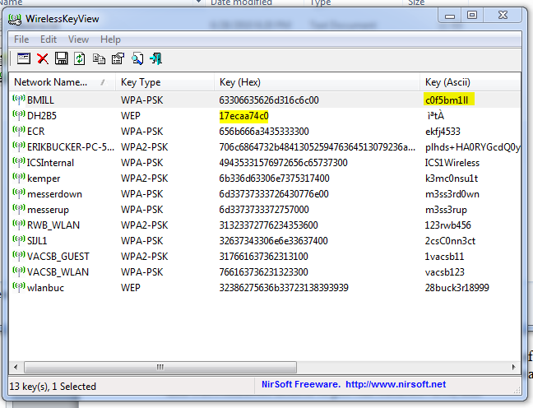This screenshot has width=533, height=408.
Task: Click the wireless icon beside messerup
Action: (19, 209)
